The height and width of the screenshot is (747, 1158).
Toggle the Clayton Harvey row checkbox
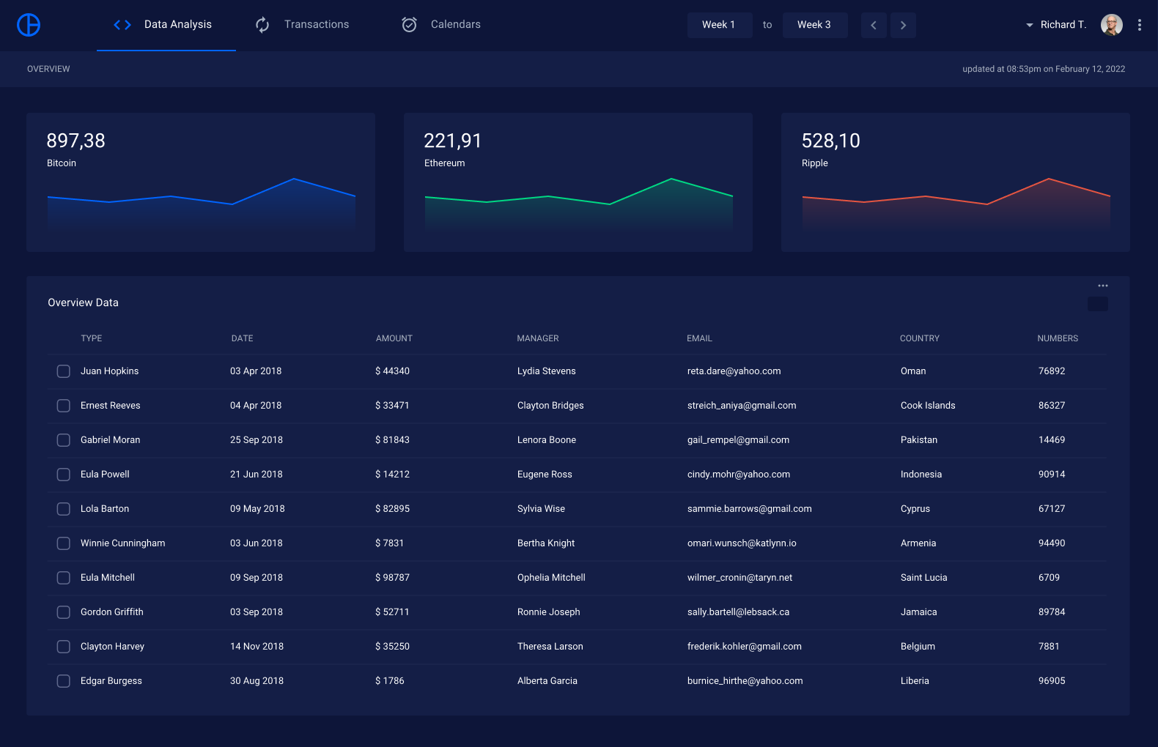pos(64,647)
